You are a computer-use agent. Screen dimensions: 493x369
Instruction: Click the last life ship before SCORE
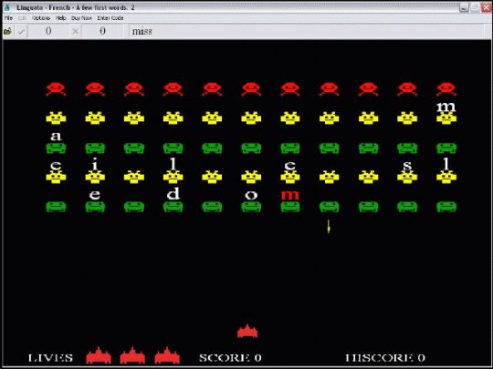(x=167, y=355)
